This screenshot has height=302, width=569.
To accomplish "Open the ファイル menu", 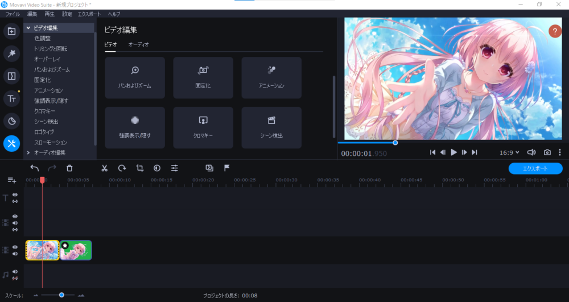I will pos(13,14).
